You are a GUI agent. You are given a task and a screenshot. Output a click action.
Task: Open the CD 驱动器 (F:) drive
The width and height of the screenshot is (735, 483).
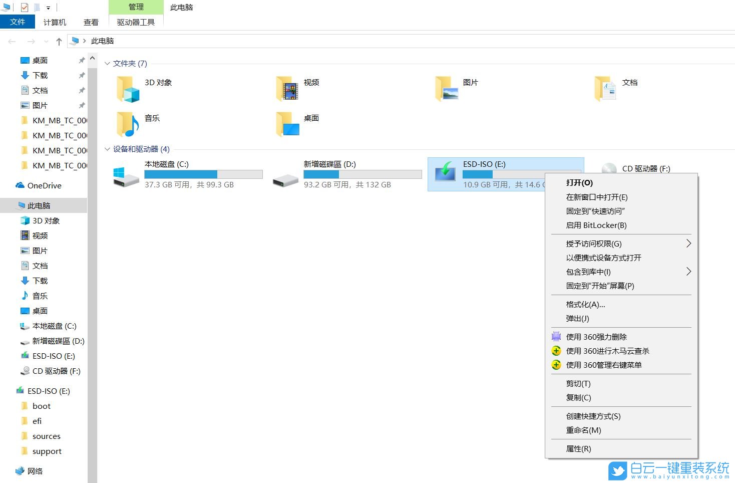click(646, 168)
